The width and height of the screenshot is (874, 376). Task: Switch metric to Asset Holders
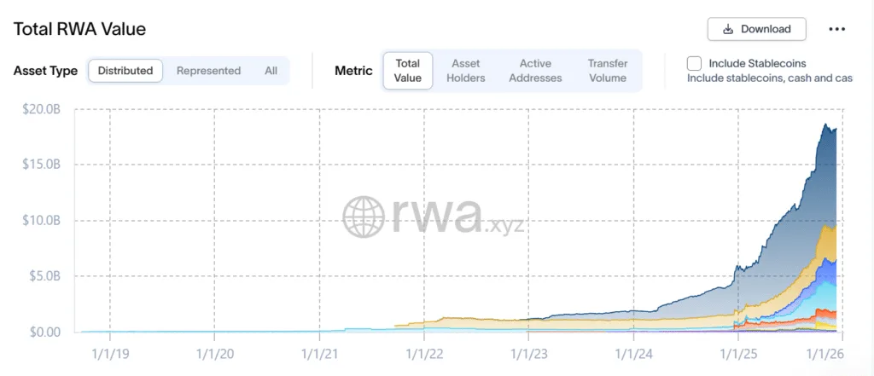point(467,71)
